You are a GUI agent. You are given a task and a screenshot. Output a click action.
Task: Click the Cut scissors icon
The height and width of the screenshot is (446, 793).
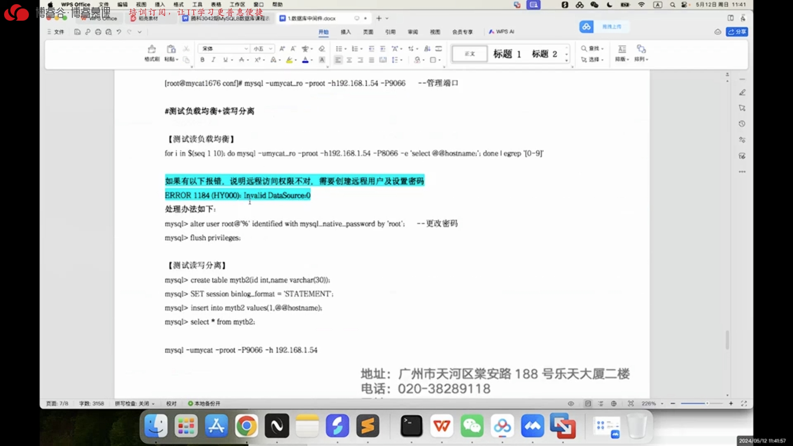pyautogui.click(x=186, y=49)
